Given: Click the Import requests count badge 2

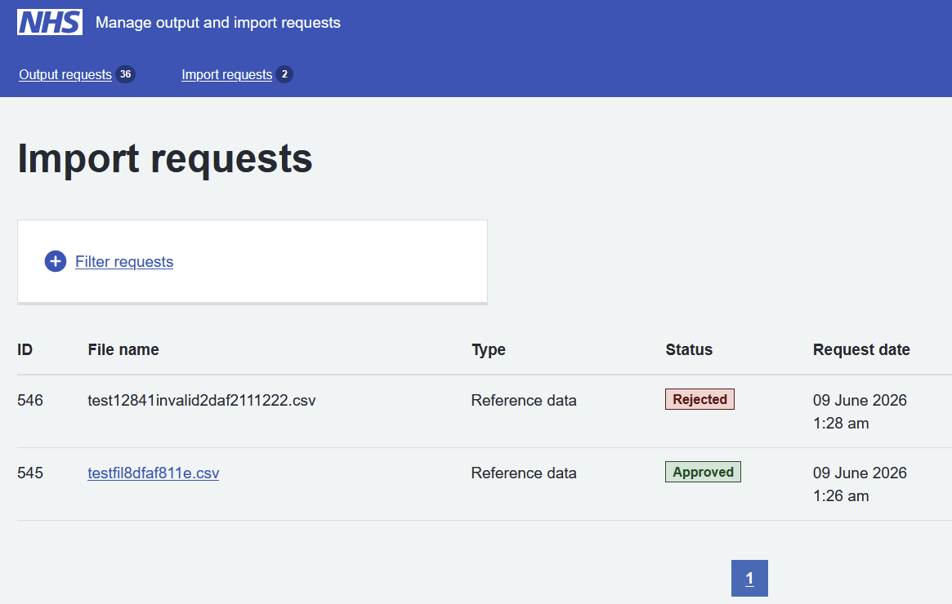Looking at the screenshot, I should pos(284,74).
